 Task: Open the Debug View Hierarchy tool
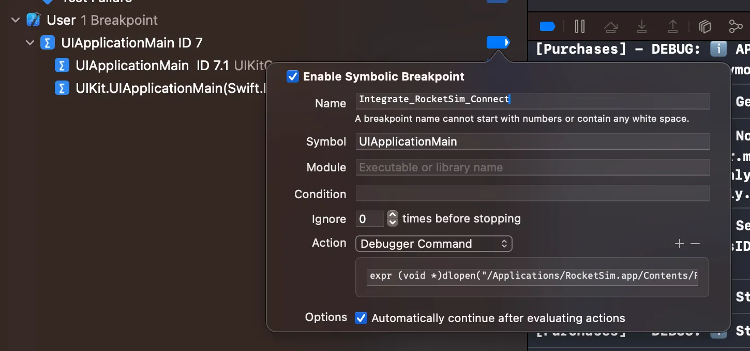coord(704,26)
